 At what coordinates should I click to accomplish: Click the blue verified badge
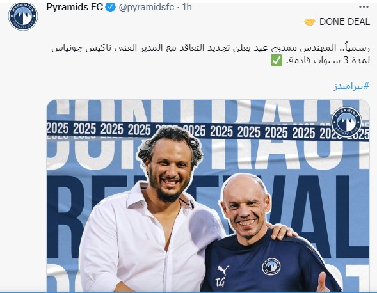coord(111,8)
